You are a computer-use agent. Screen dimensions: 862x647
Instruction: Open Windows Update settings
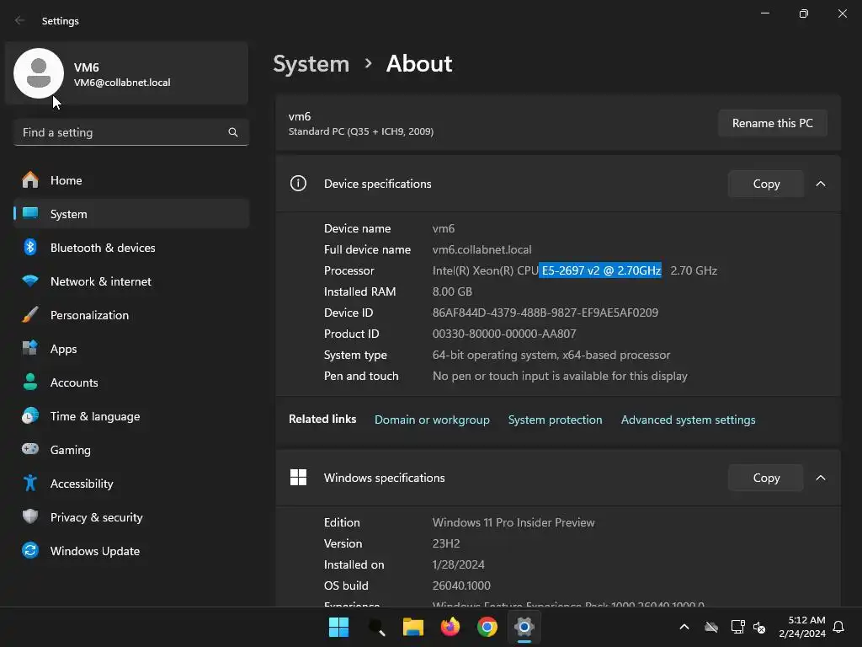tap(130, 551)
